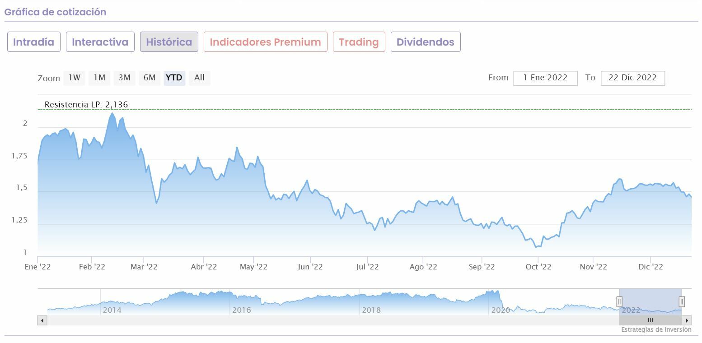Select the YTD zoom button
702x343 pixels.
(x=174, y=78)
